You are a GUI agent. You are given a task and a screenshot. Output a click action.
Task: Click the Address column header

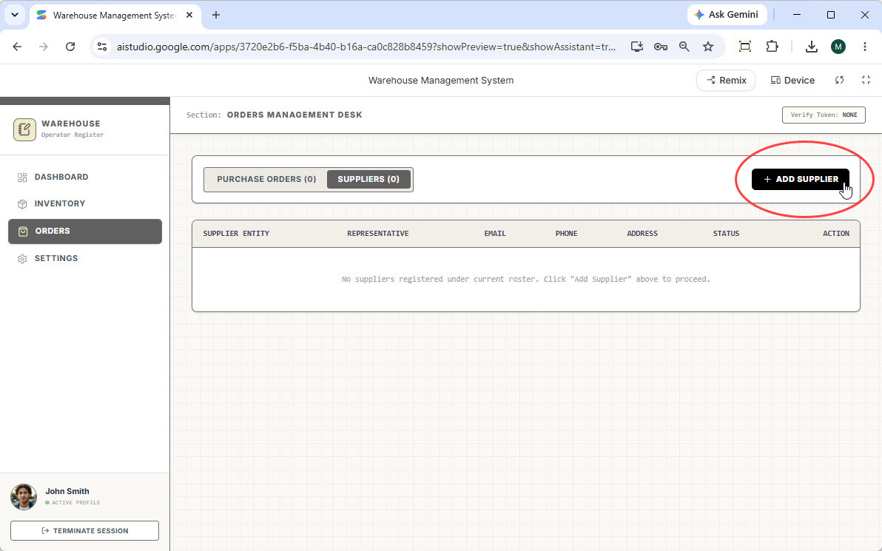click(x=642, y=233)
